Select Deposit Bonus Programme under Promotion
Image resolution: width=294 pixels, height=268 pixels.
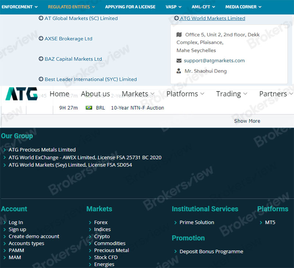[211, 251]
